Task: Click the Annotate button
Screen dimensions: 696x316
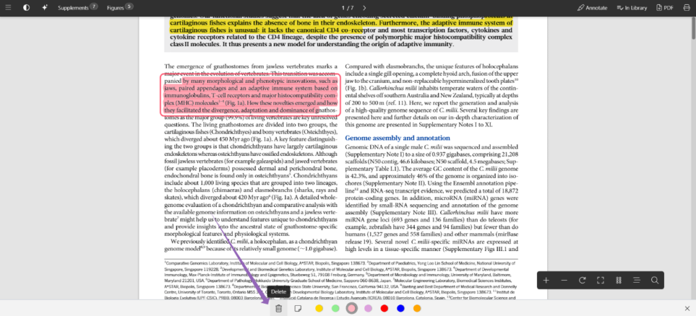Action: (592, 7)
